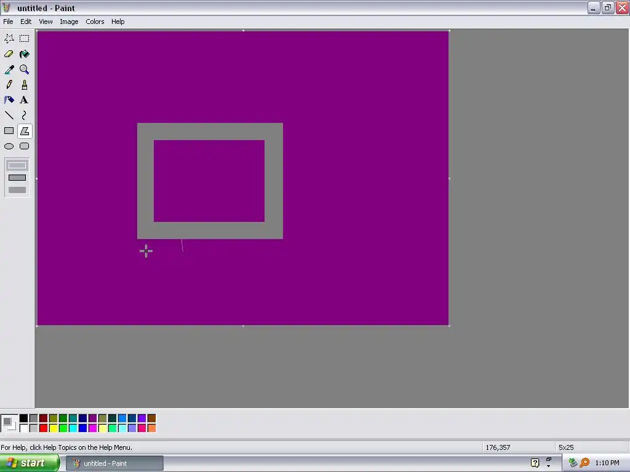
Task: Pick the Curve tool
Action: [25, 116]
